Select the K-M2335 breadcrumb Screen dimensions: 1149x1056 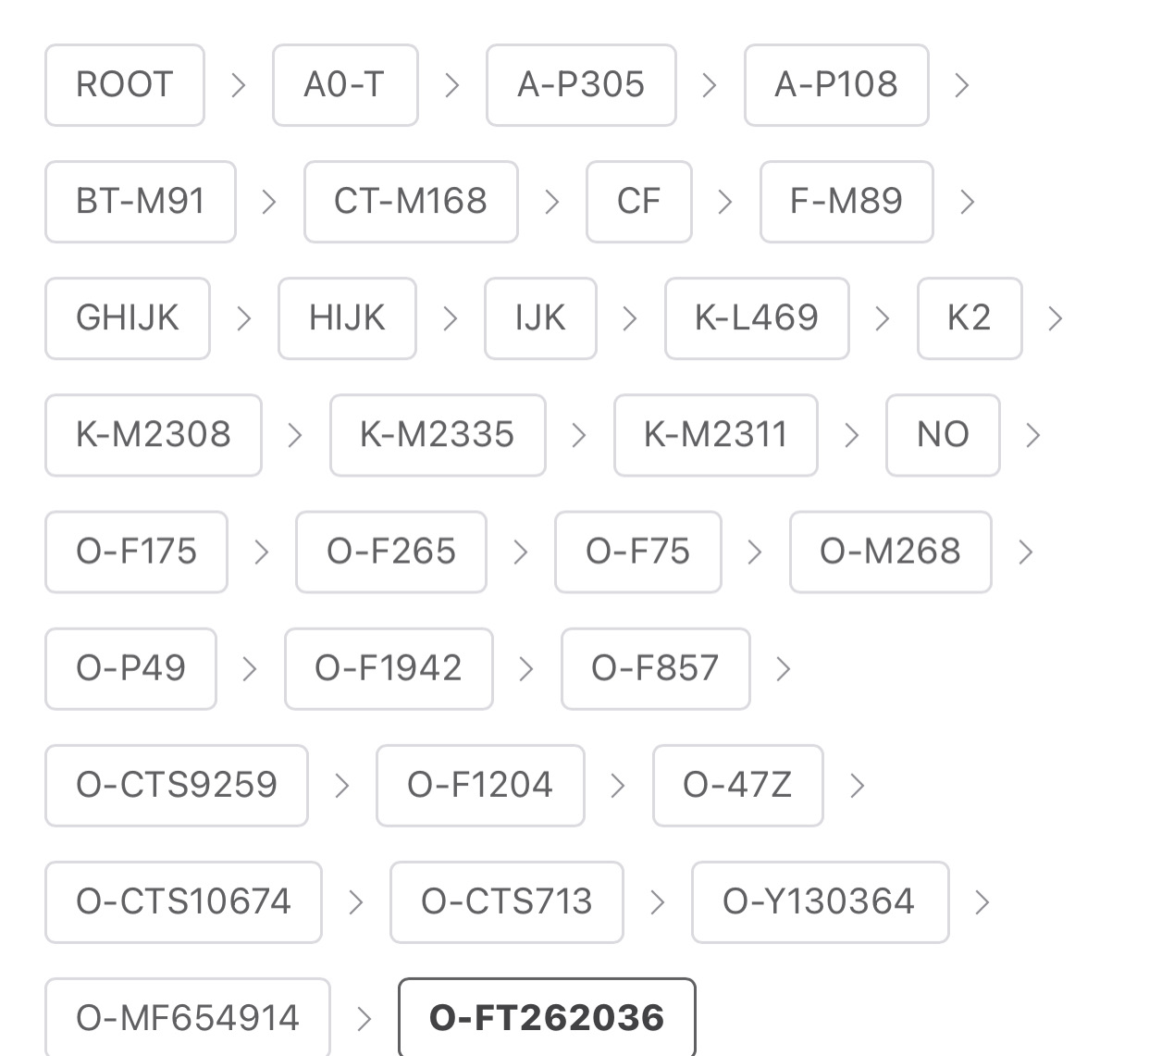tap(437, 435)
